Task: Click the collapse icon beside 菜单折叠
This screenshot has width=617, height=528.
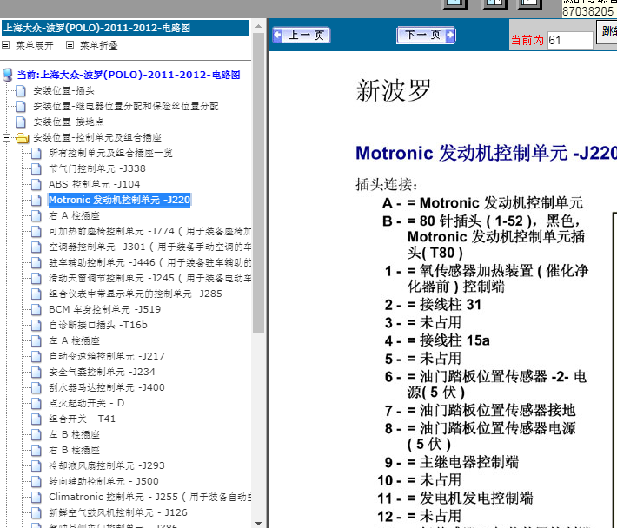Action: tap(70, 45)
